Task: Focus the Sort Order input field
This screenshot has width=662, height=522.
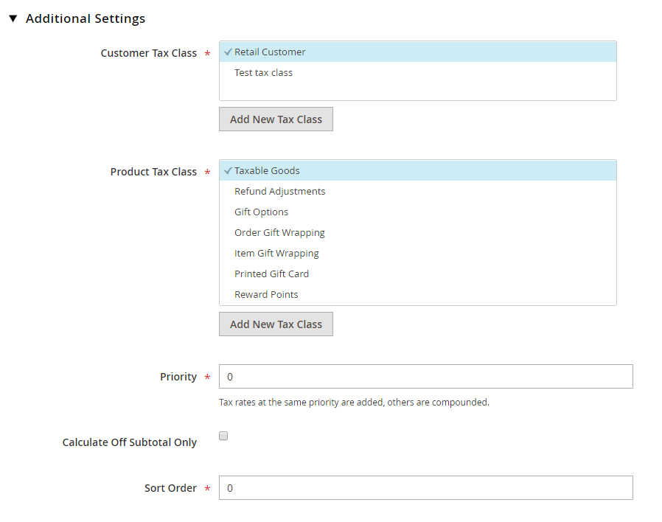Action: pos(425,488)
